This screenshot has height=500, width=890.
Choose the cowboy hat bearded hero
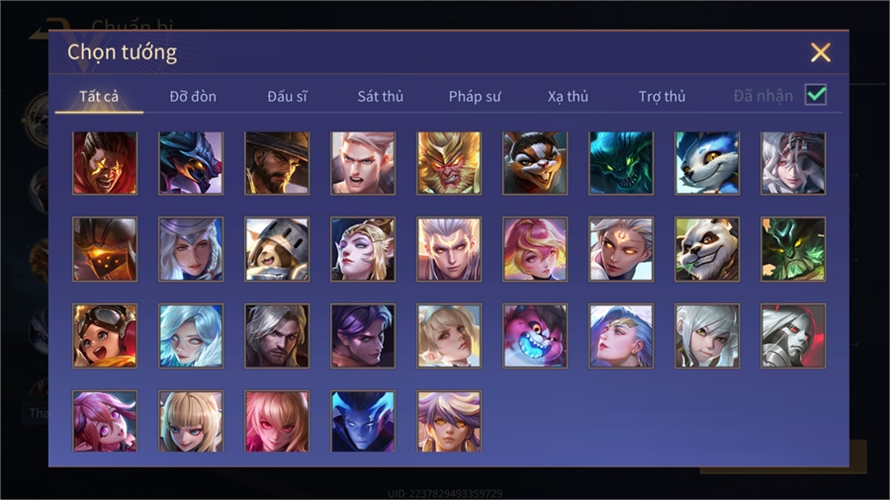pos(277,163)
